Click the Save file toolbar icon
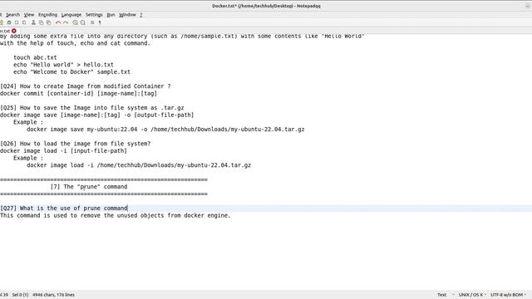532x299 pixels. tap(9, 22)
